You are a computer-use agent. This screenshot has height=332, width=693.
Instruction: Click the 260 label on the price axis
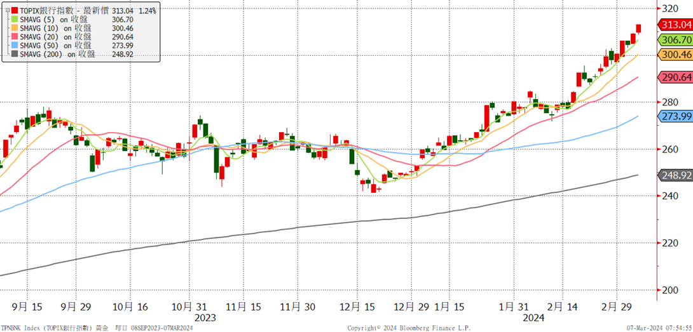pos(671,149)
